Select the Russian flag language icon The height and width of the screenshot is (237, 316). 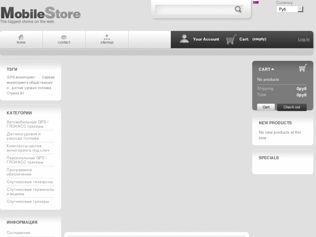coord(256,2)
